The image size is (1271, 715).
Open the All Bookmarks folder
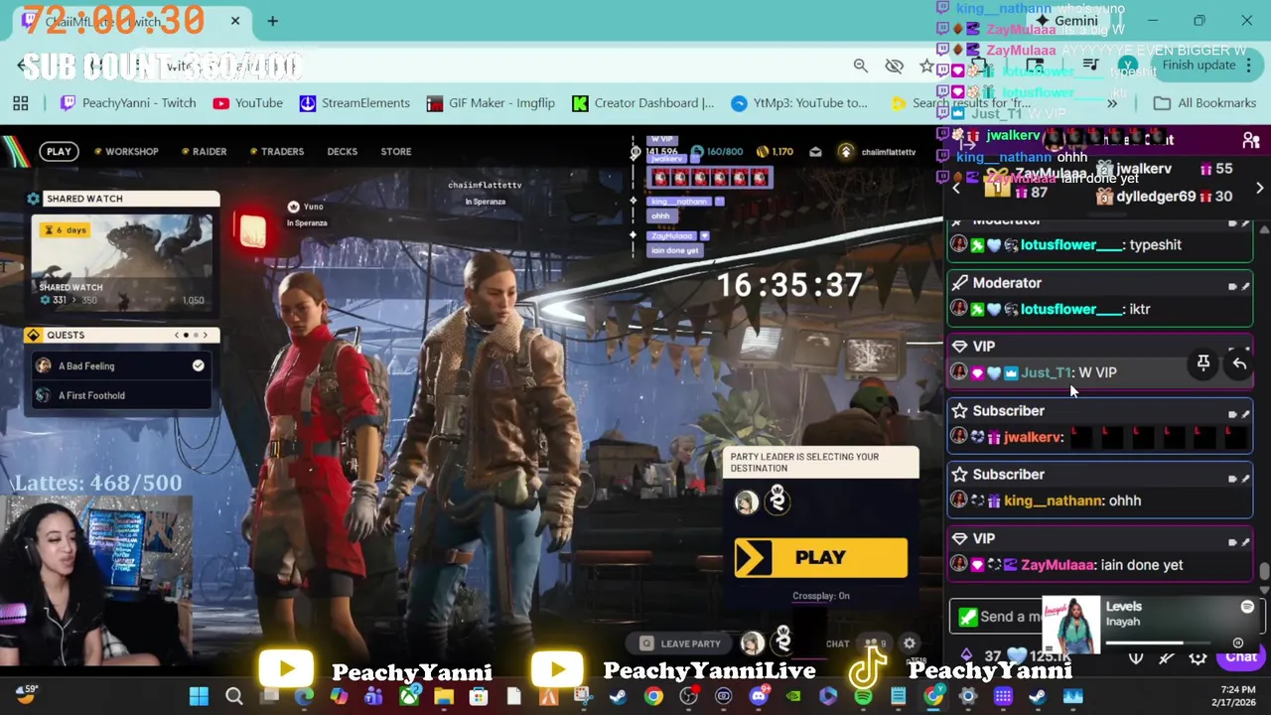click(1205, 103)
